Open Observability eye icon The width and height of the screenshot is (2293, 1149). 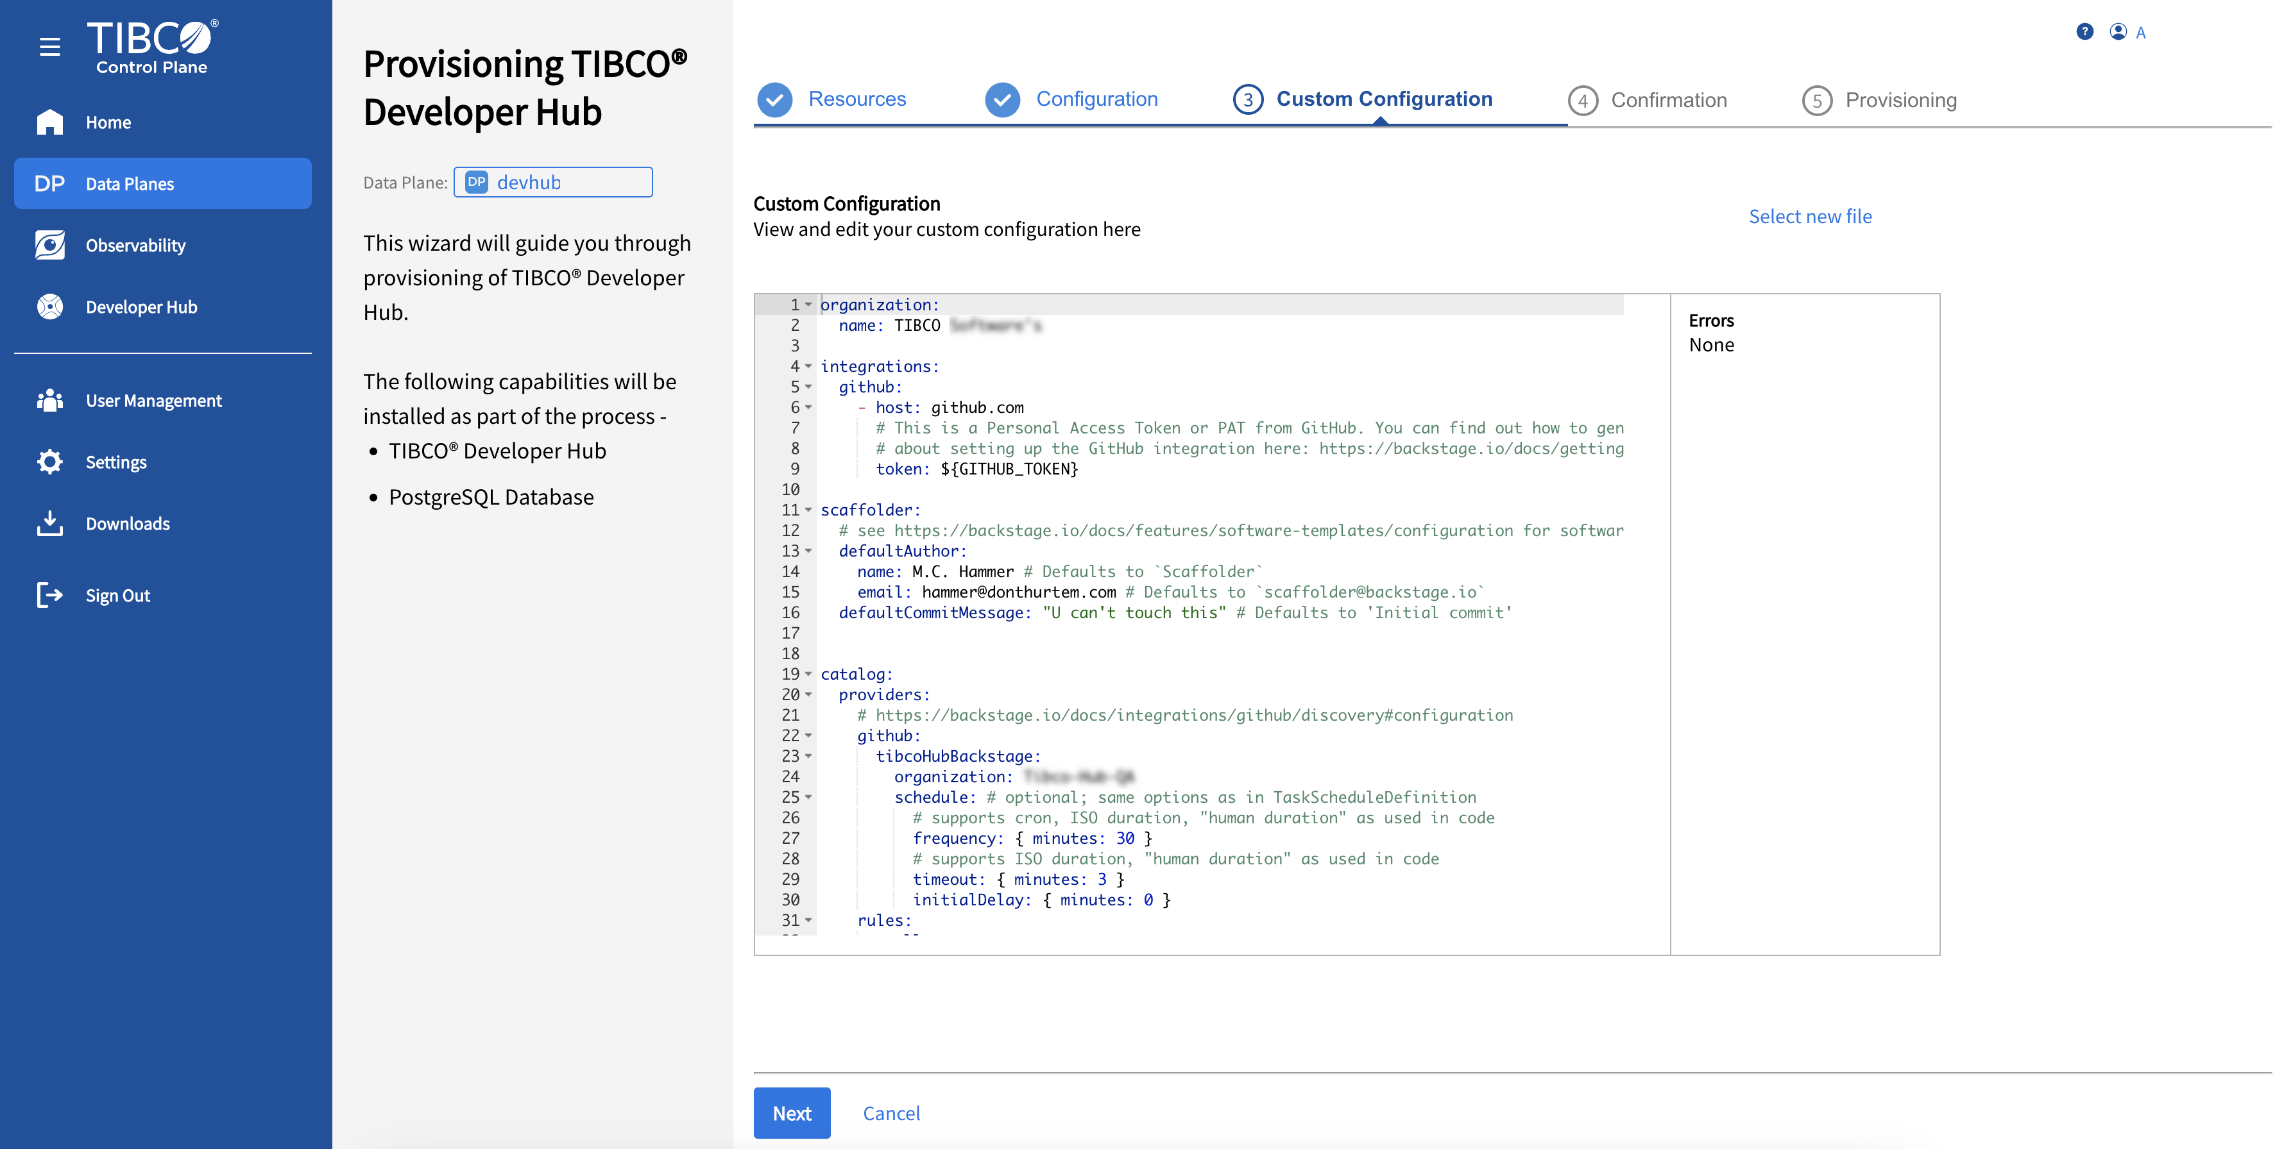(x=50, y=244)
